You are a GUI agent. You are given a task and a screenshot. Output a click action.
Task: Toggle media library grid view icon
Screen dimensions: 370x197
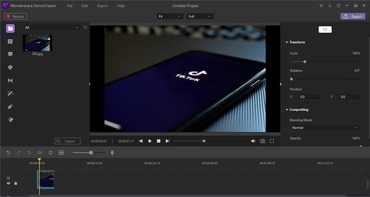[86, 27]
